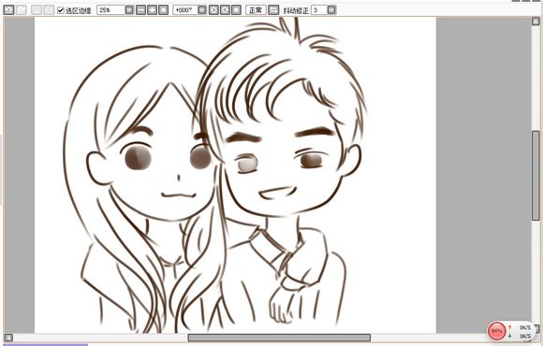
Task: Open the rotation angle dropdown arrow
Action: pos(202,10)
